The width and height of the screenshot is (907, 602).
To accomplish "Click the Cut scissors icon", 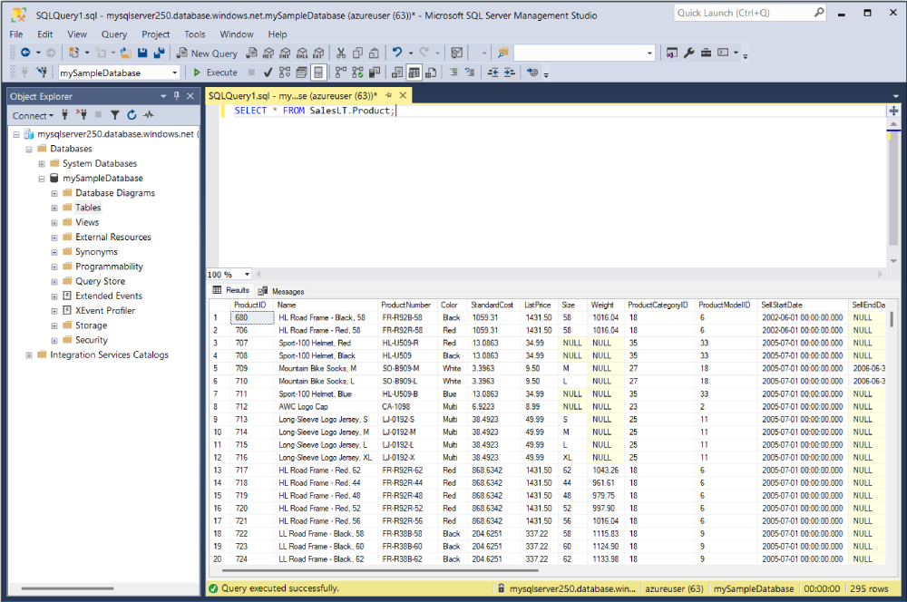I will click(341, 53).
